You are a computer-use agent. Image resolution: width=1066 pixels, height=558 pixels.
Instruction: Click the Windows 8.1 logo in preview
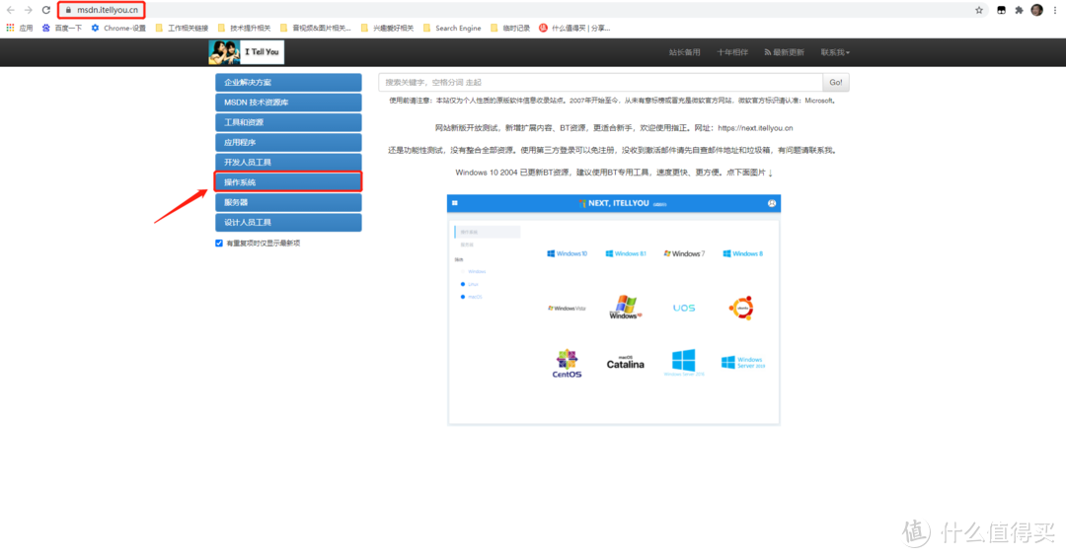626,254
